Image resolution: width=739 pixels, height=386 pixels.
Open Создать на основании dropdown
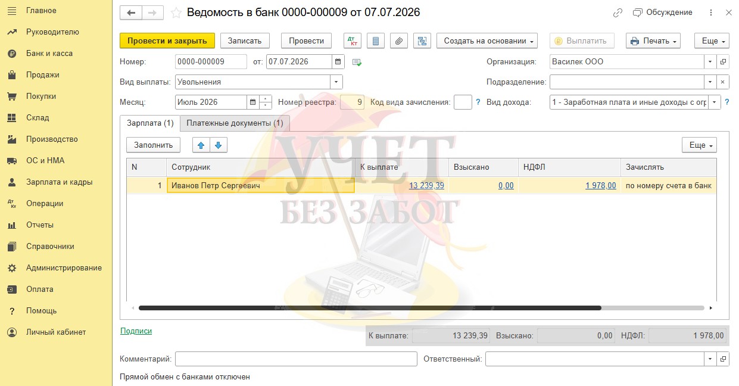[487, 41]
